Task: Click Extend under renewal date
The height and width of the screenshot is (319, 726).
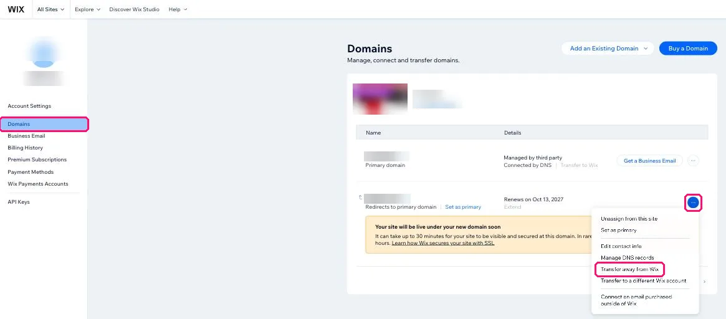Action: [512, 207]
